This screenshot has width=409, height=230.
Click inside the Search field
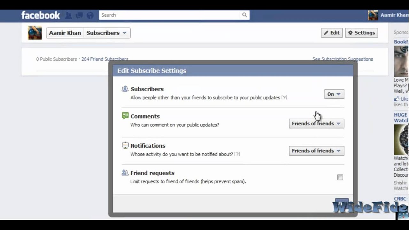169,15
